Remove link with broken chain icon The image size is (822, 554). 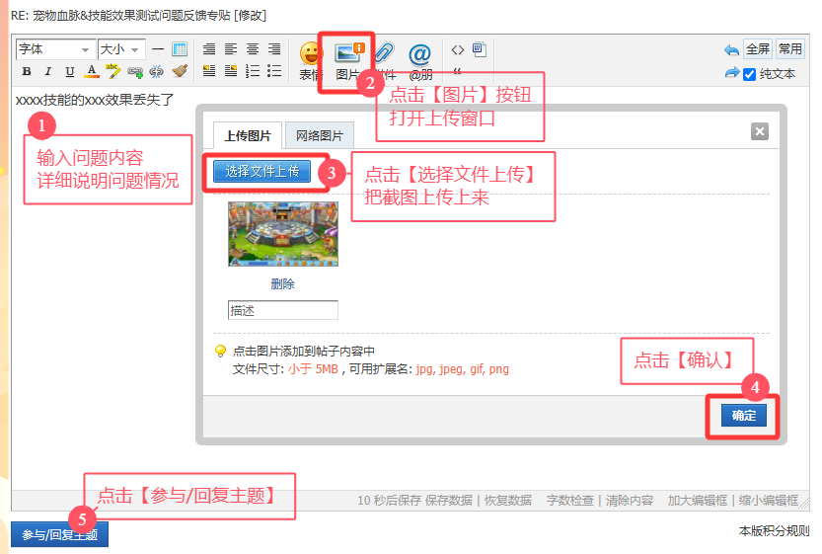(x=156, y=71)
